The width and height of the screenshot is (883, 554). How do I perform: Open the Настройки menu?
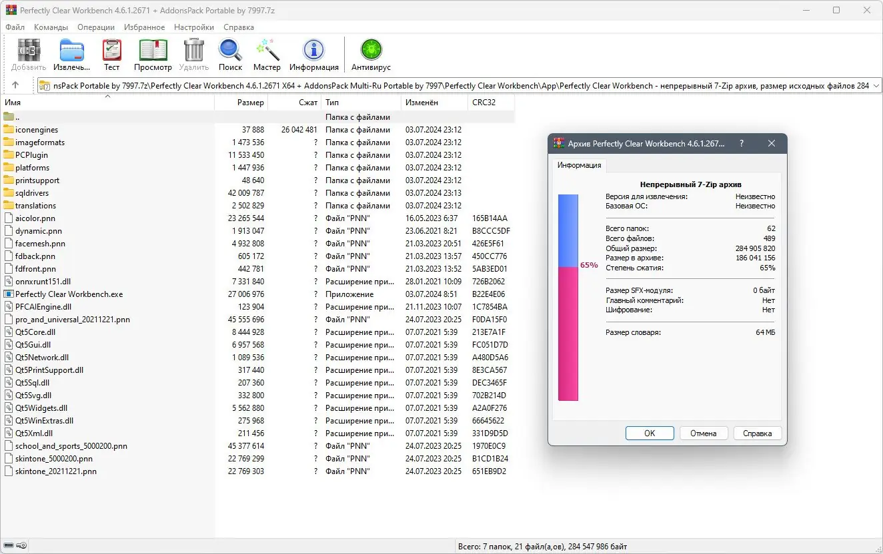click(193, 27)
